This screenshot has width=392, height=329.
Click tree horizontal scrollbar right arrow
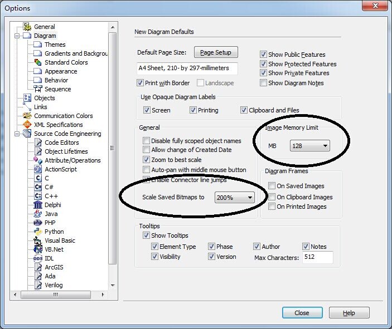click(x=103, y=294)
